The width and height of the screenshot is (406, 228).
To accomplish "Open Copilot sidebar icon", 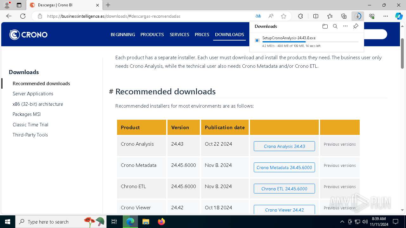I will 399,16.
